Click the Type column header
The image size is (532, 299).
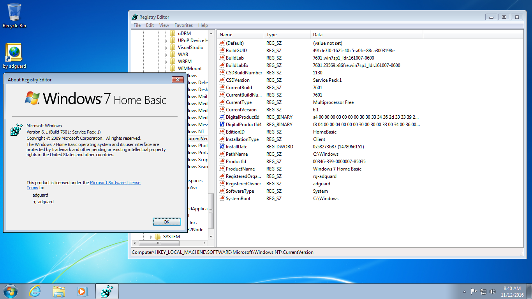pos(287,35)
